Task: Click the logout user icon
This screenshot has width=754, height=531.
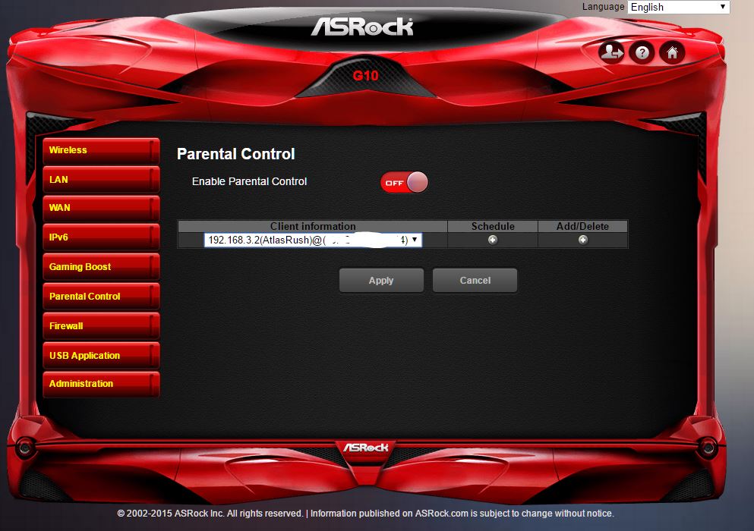Action: point(610,52)
